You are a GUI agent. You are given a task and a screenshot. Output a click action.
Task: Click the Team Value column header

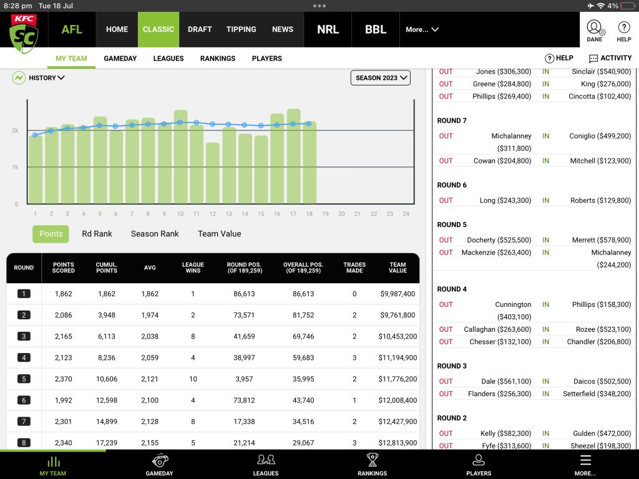coord(398,268)
